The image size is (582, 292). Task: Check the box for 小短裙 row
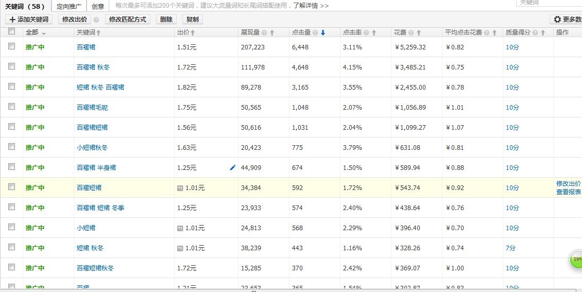pyautogui.click(x=11, y=227)
